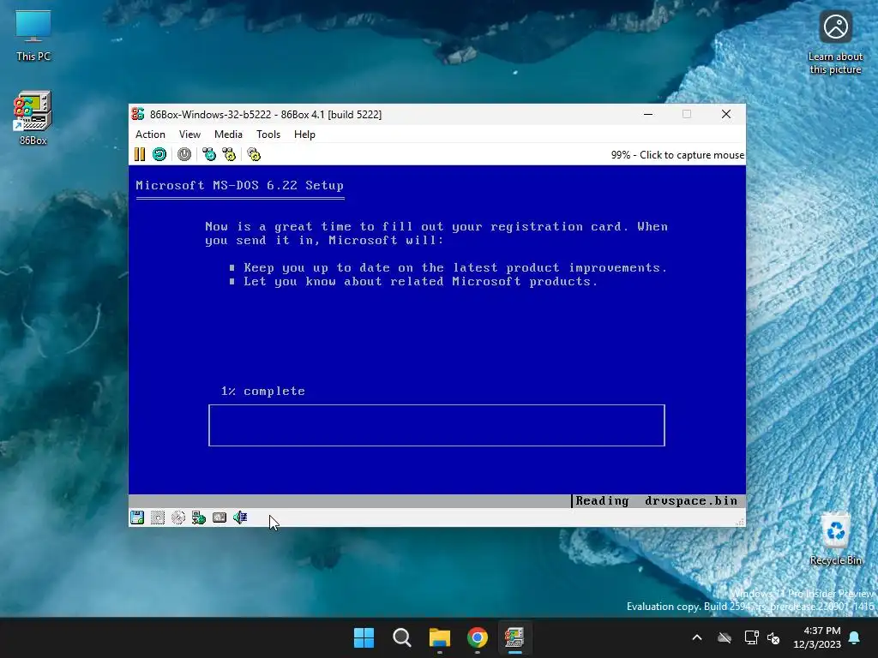
Task: Click 'Learn about this picture' desktop icon
Action: coord(835,43)
